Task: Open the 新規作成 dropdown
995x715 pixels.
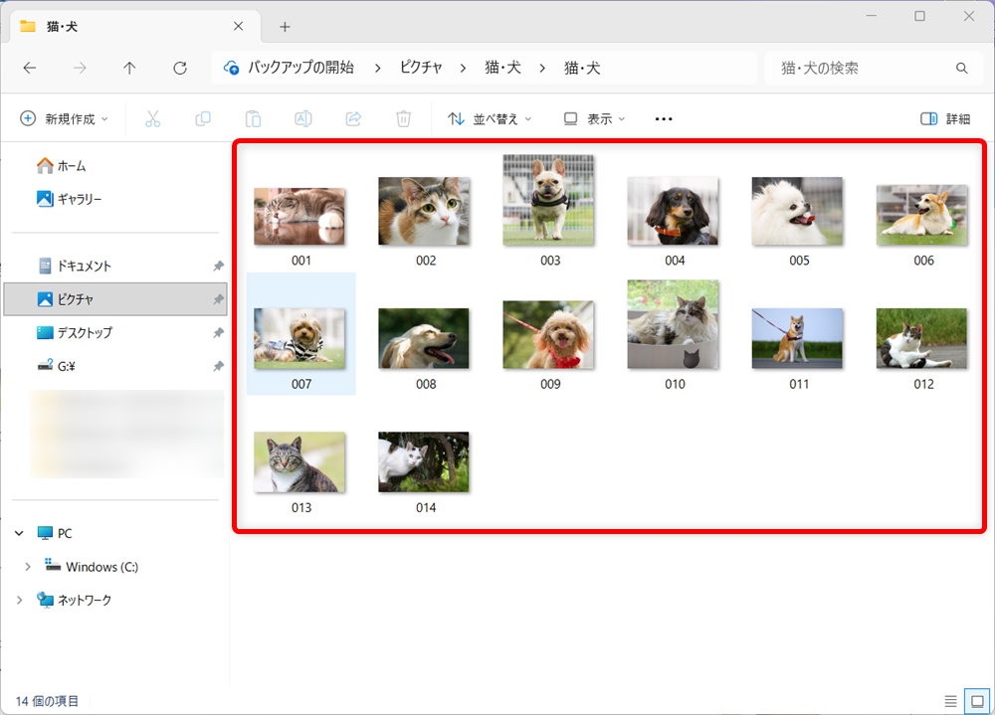Action: point(64,118)
